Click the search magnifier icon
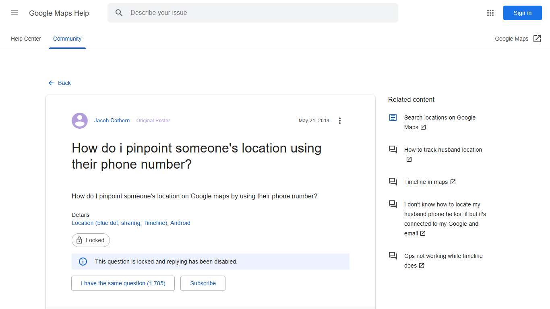Viewport: 550px width, 309px height. click(x=119, y=12)
